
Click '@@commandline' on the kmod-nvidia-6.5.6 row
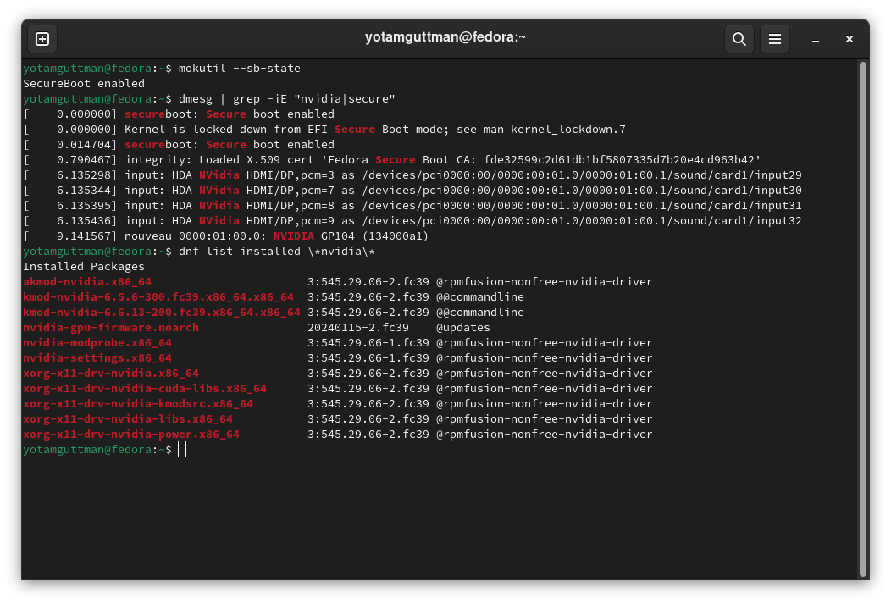point(479,297)
